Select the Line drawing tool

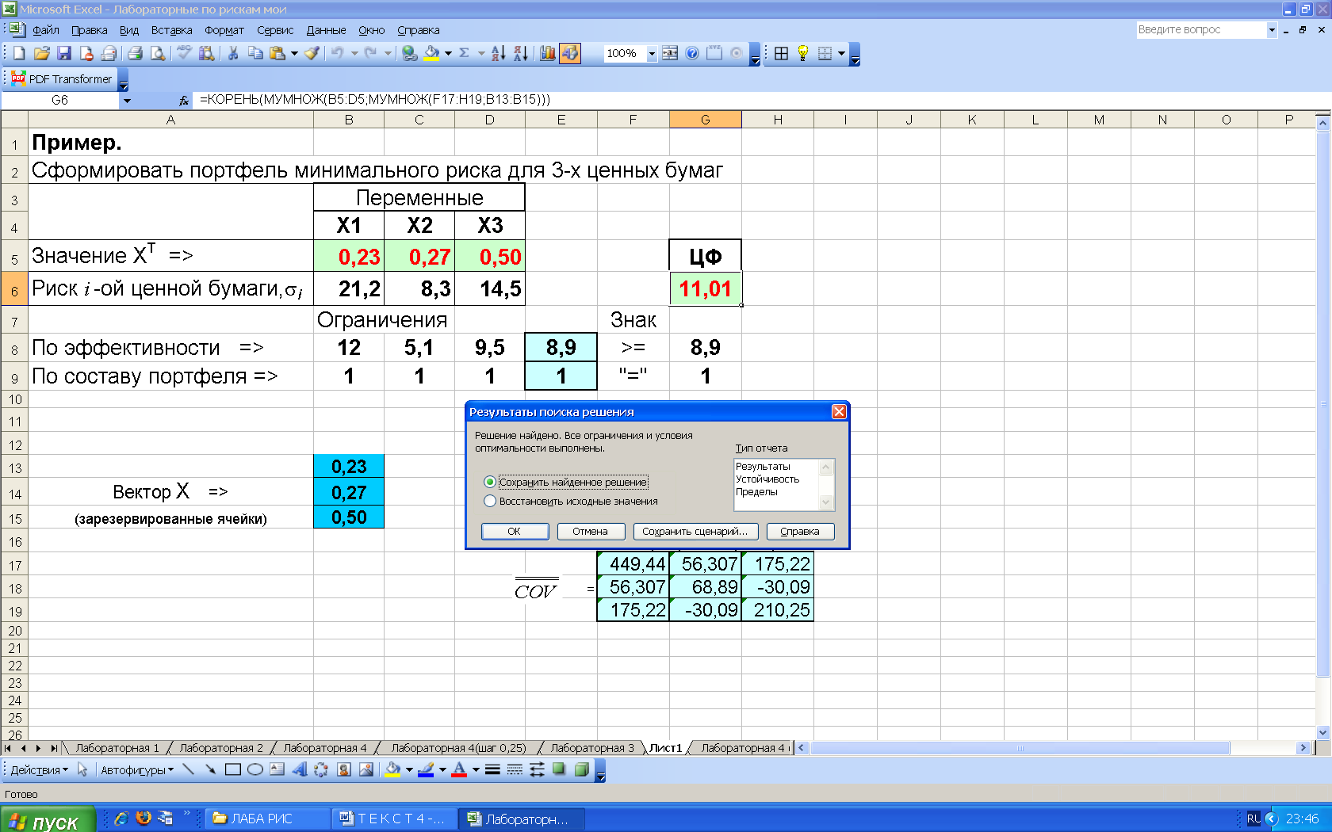pyautogui.click(x=188, y=769)
